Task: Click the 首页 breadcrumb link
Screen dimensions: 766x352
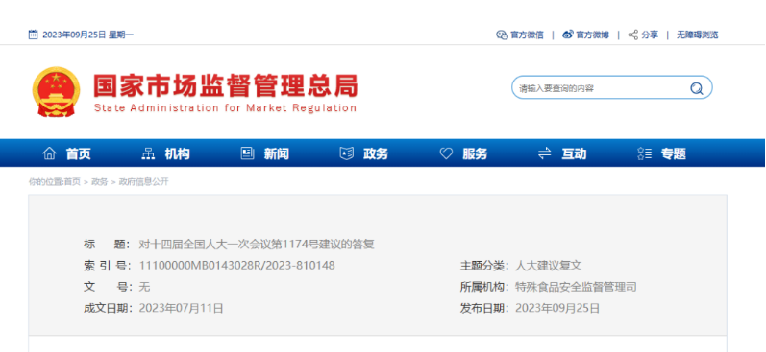Action: [72, 182]
